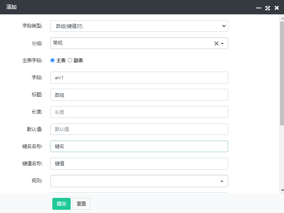Focus the 默认值 input field

point(139,129)
